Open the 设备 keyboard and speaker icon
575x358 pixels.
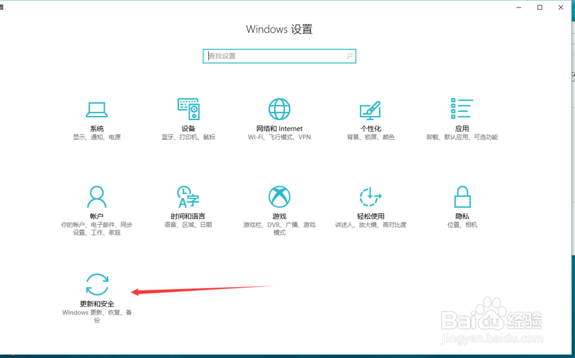click(x=189, y=109)
